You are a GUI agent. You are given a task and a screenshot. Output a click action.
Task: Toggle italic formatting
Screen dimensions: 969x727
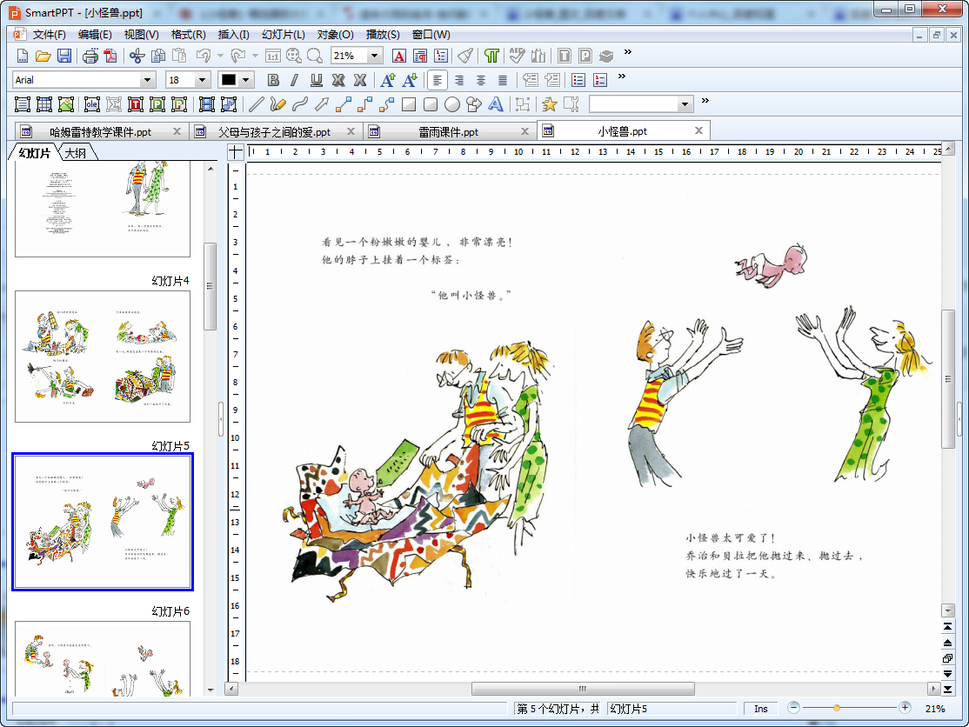pos(295,80)
